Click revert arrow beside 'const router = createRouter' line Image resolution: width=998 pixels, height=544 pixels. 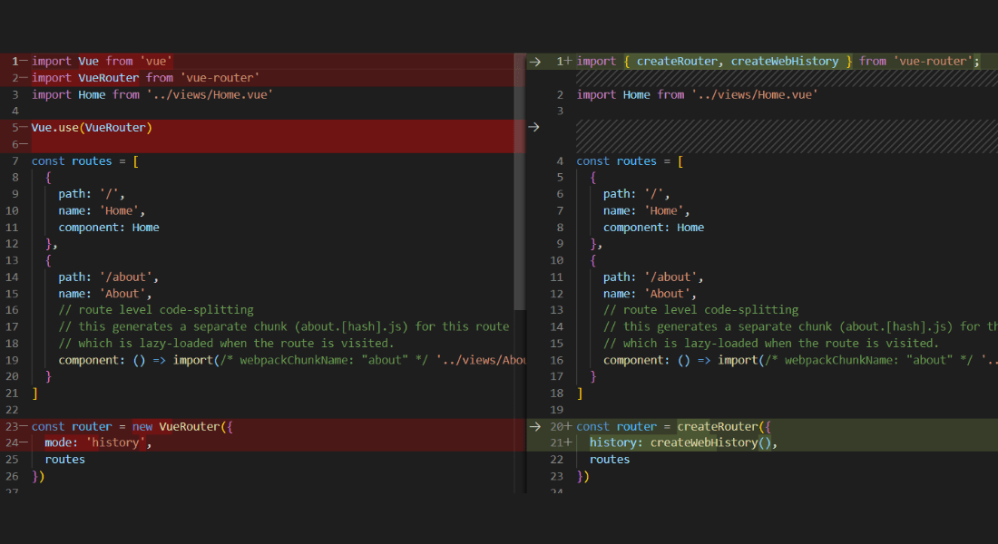(x=534, y=426)
